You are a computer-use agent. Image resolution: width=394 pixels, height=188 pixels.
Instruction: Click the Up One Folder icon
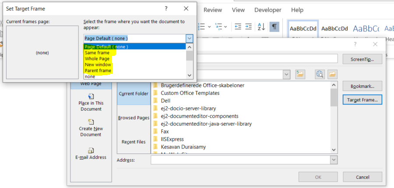coord(300,74)
